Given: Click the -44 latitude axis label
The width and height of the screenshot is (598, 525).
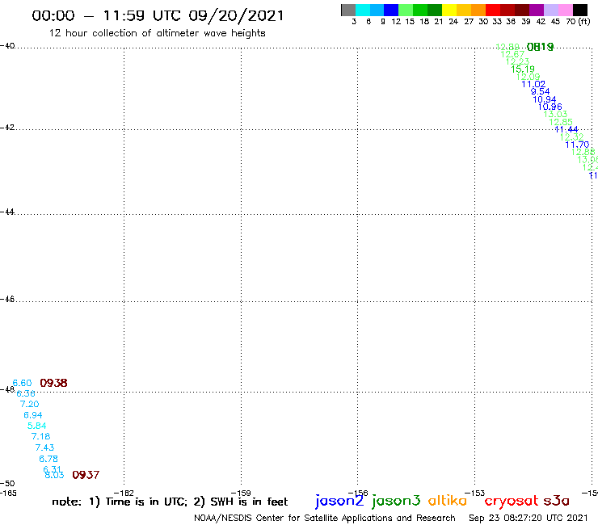Looking at the screenshot, I should (7, 212).
